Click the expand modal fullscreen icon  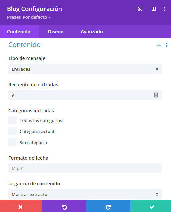point(140,9)
